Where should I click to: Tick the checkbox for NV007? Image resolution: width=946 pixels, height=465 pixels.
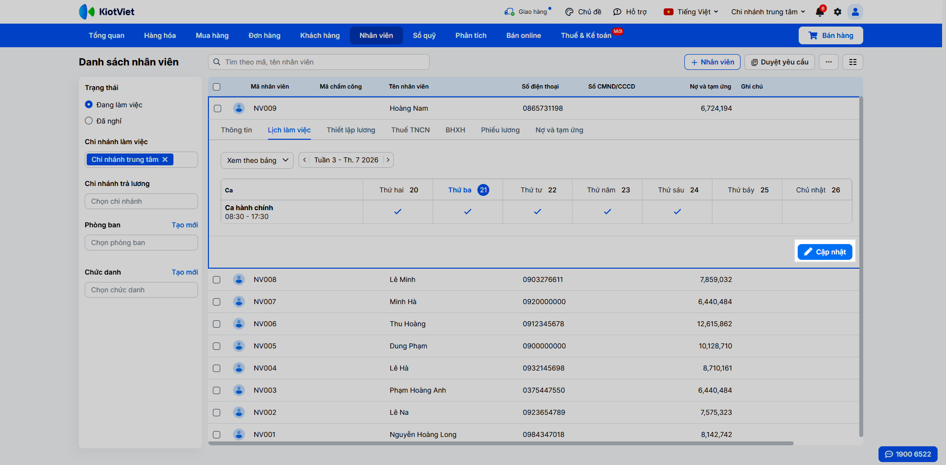[217, 302]
